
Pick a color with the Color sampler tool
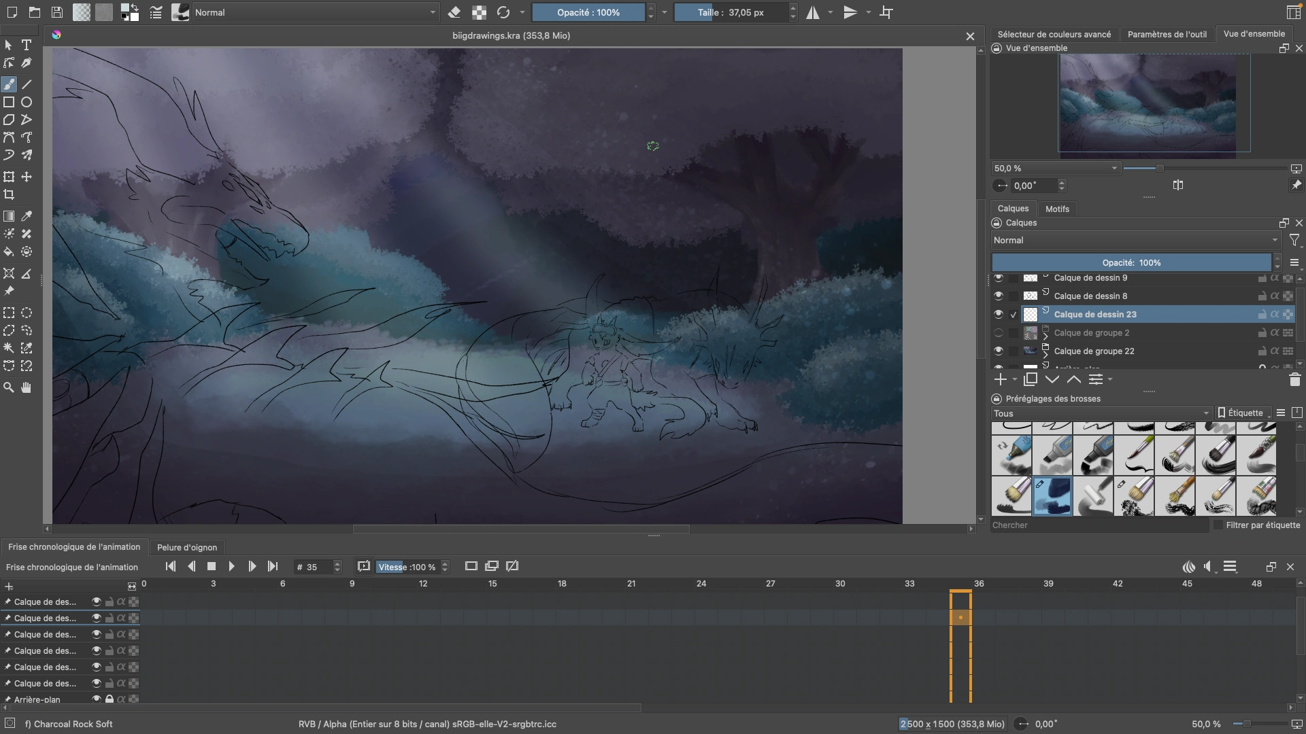click(27, 216)
